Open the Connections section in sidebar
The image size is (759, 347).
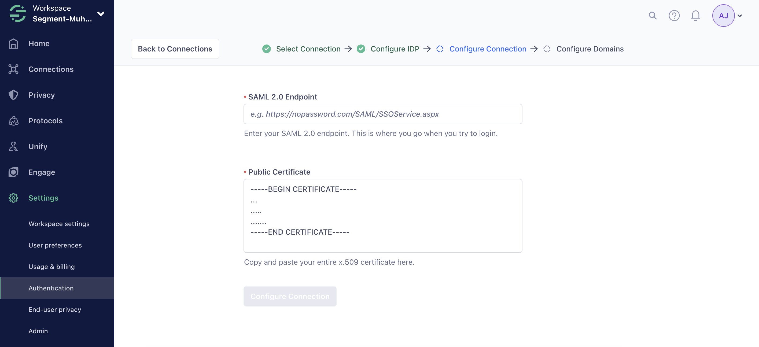tap(51, 69)
